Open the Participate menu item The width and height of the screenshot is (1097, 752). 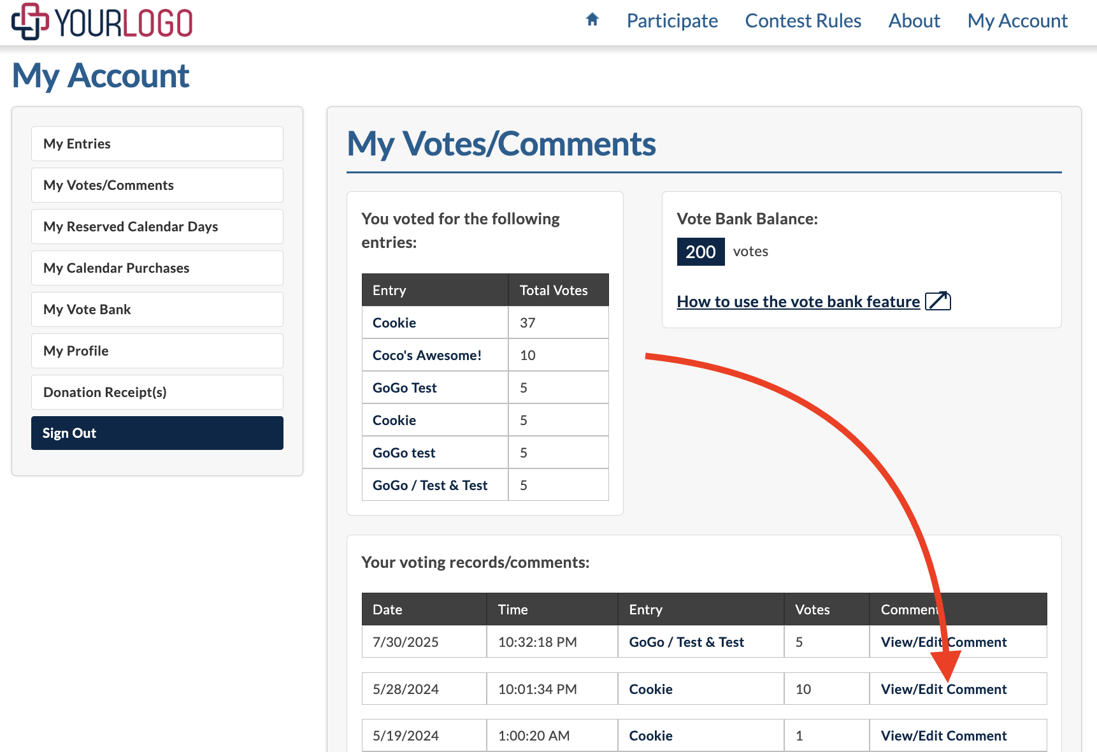(671, 21)
